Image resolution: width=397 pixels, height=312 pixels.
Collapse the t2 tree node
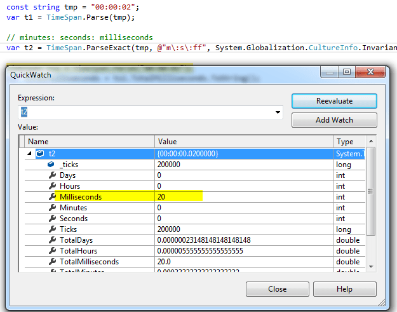29,153
